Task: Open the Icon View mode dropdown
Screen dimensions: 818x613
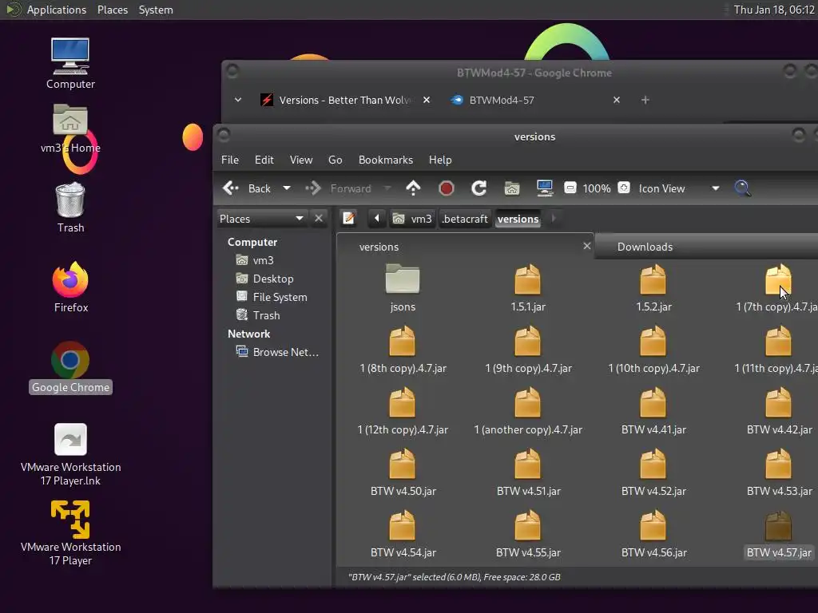Action: pos(678,188)
